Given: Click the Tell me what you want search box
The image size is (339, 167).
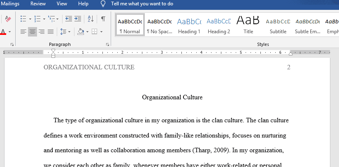Looking at the screenshot, I should 142,4.
